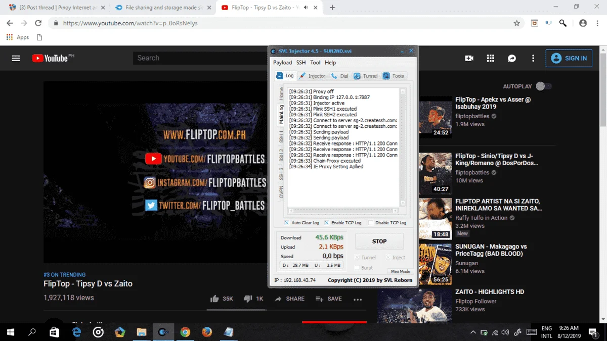Bookmark this page with star icon
The width and height of the screenshot is (607, 341).
[x=516, y=23]
